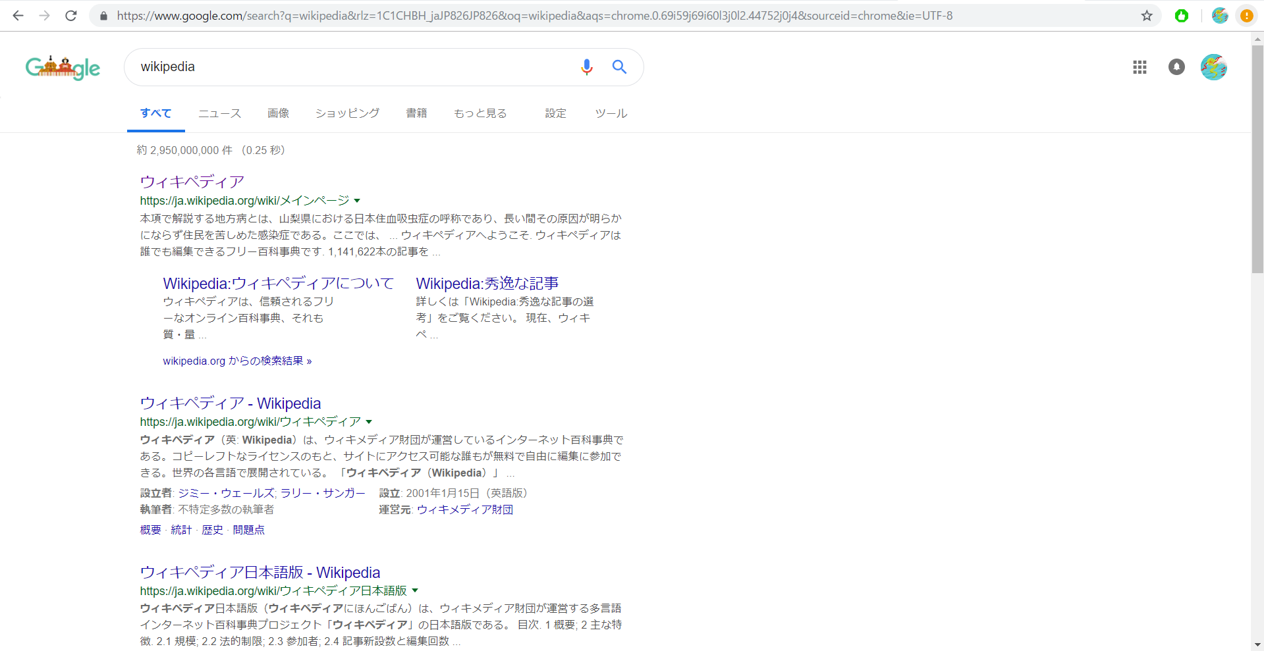
Task: Click the vertical scrollbar thumb
Action: [1257, 159]
